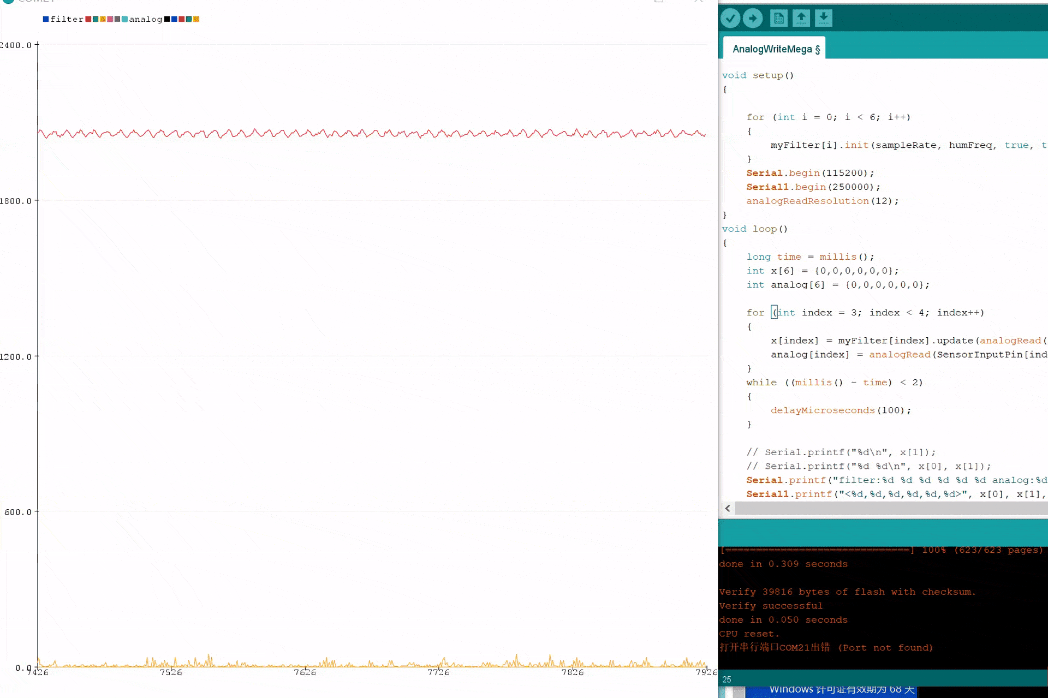Click the application icon on the Windows taskbar
1048x698 pixels.
(734, 692)
